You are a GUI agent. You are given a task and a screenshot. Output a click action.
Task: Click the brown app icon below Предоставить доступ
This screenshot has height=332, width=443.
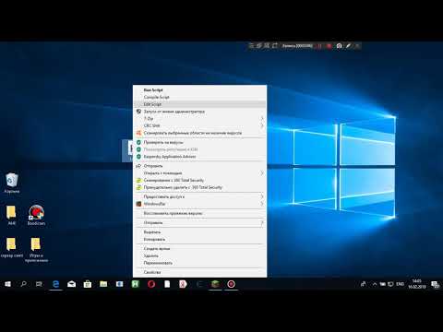(138, 204)
